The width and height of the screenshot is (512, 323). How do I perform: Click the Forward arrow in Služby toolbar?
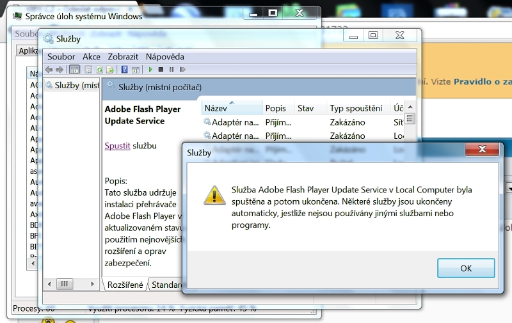click(60, 70)
